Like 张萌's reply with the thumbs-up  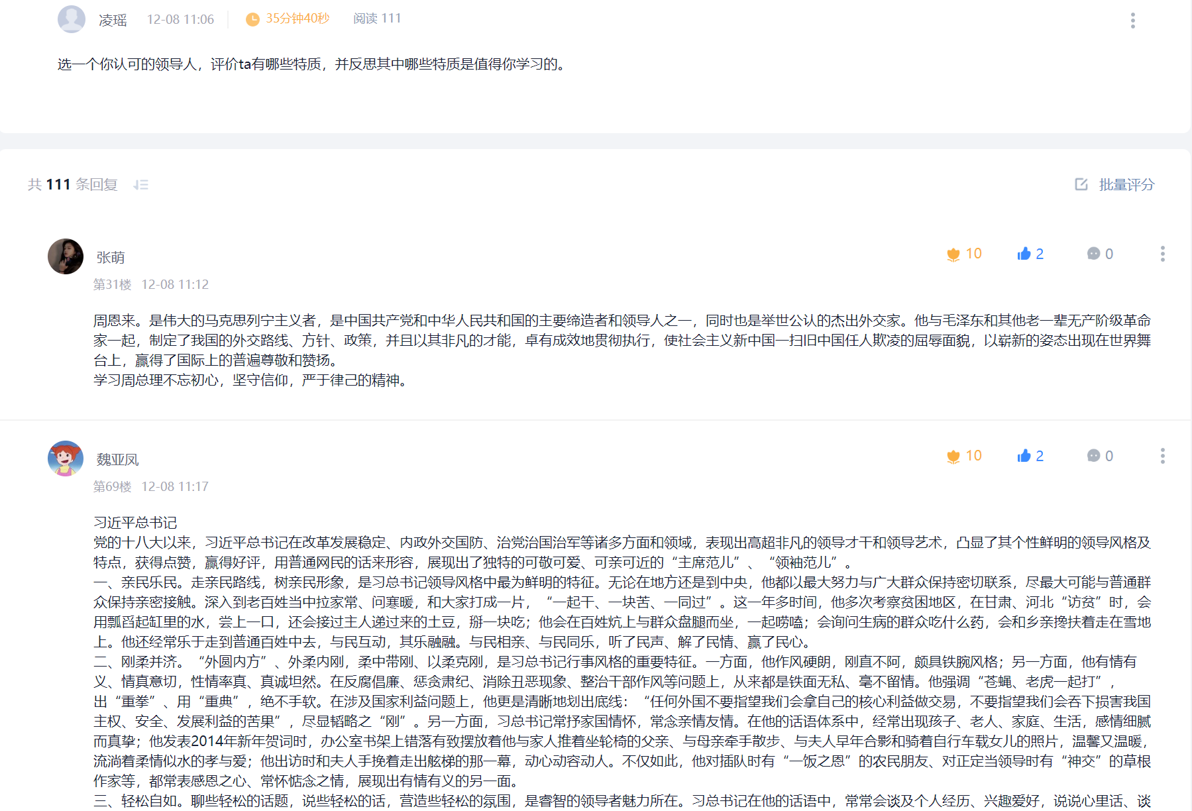click(1030, 254)
